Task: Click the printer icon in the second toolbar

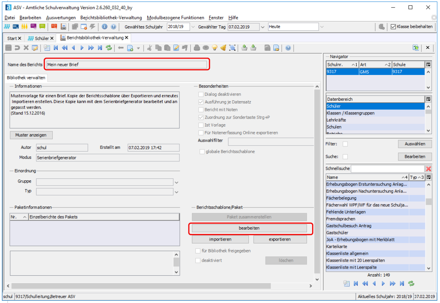Action: [197, 48]
